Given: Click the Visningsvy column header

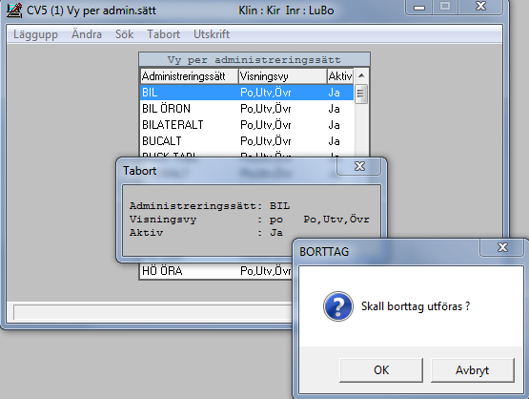Looking at the screenshot, I should pyautogui.click(x=283, y=76).
